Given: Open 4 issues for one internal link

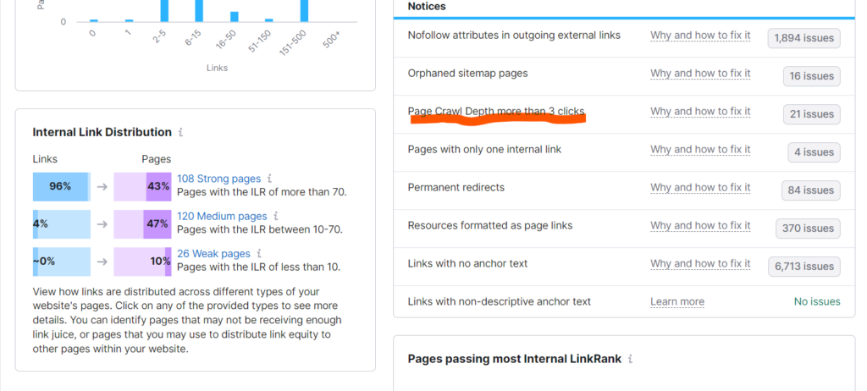Looking at the screenshot, I should tap(814, 152).
